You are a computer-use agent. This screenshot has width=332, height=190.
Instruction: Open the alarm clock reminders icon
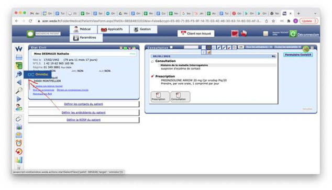(x=19, y=143)
